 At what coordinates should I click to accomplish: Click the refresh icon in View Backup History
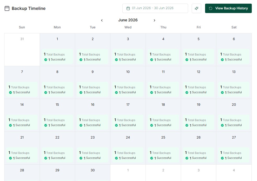point(211,8)
